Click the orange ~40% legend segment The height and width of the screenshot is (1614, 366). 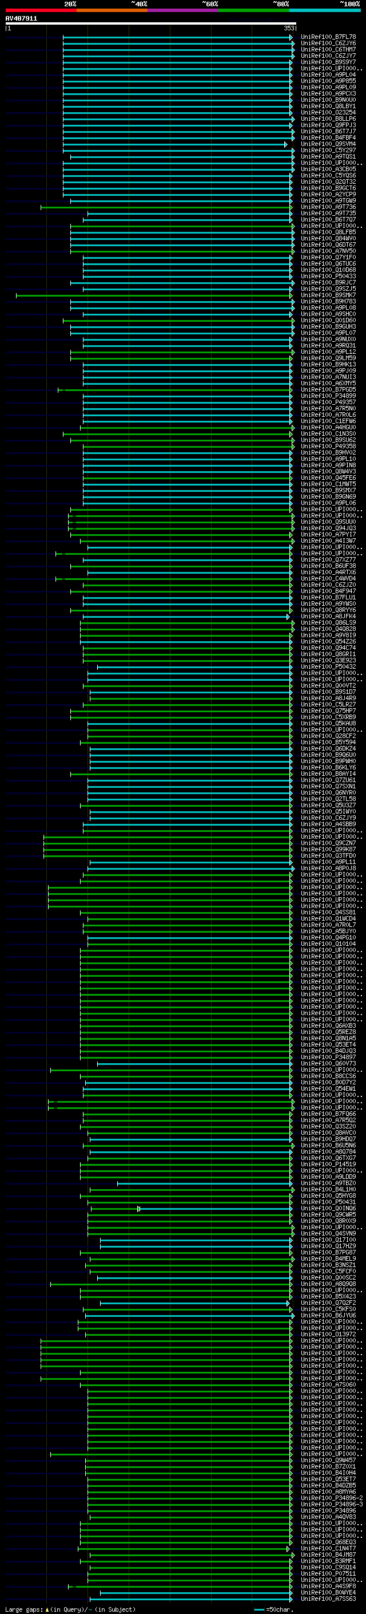112,10
